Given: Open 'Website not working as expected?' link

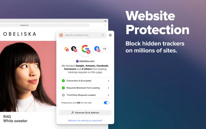Looking at the screenshot, I should 85,121.
